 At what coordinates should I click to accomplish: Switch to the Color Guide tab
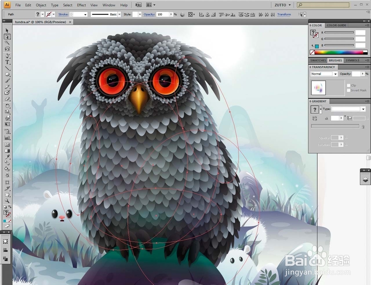pos(336,25)
